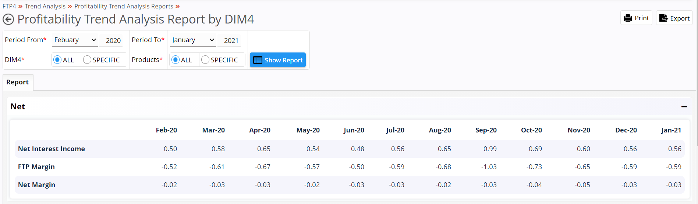Click the Export file icon
The image size is (698, 204).
663,18
